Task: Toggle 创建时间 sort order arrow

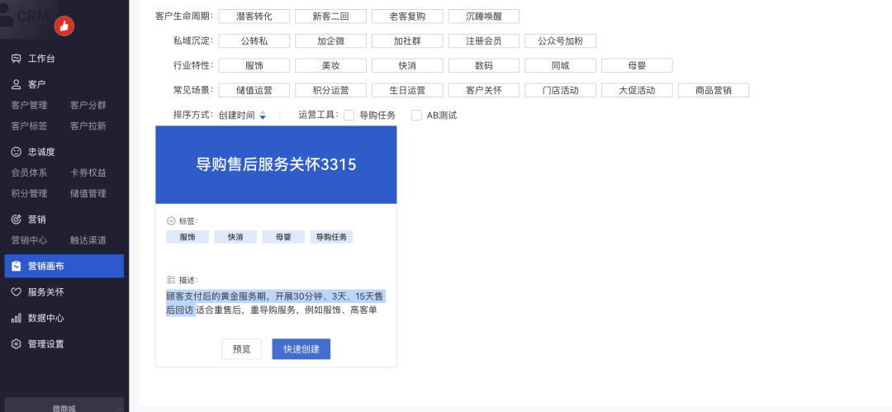Action: (263, 116)
